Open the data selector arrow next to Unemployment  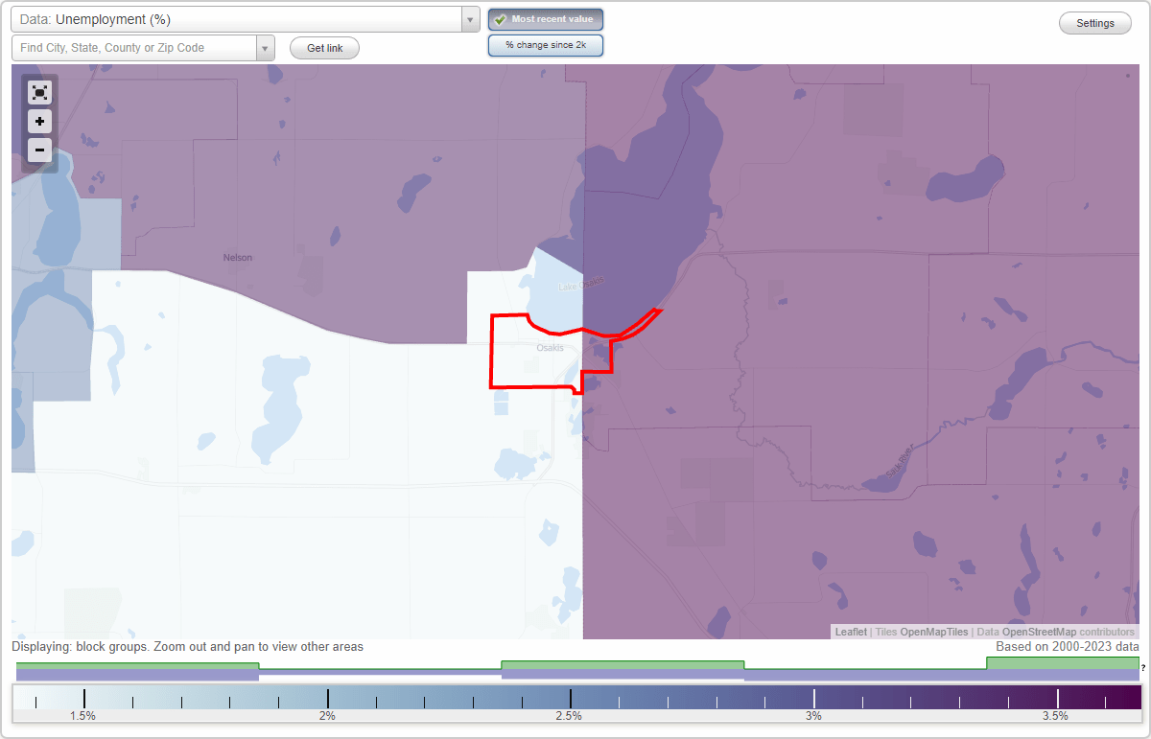tap(469, 18)
